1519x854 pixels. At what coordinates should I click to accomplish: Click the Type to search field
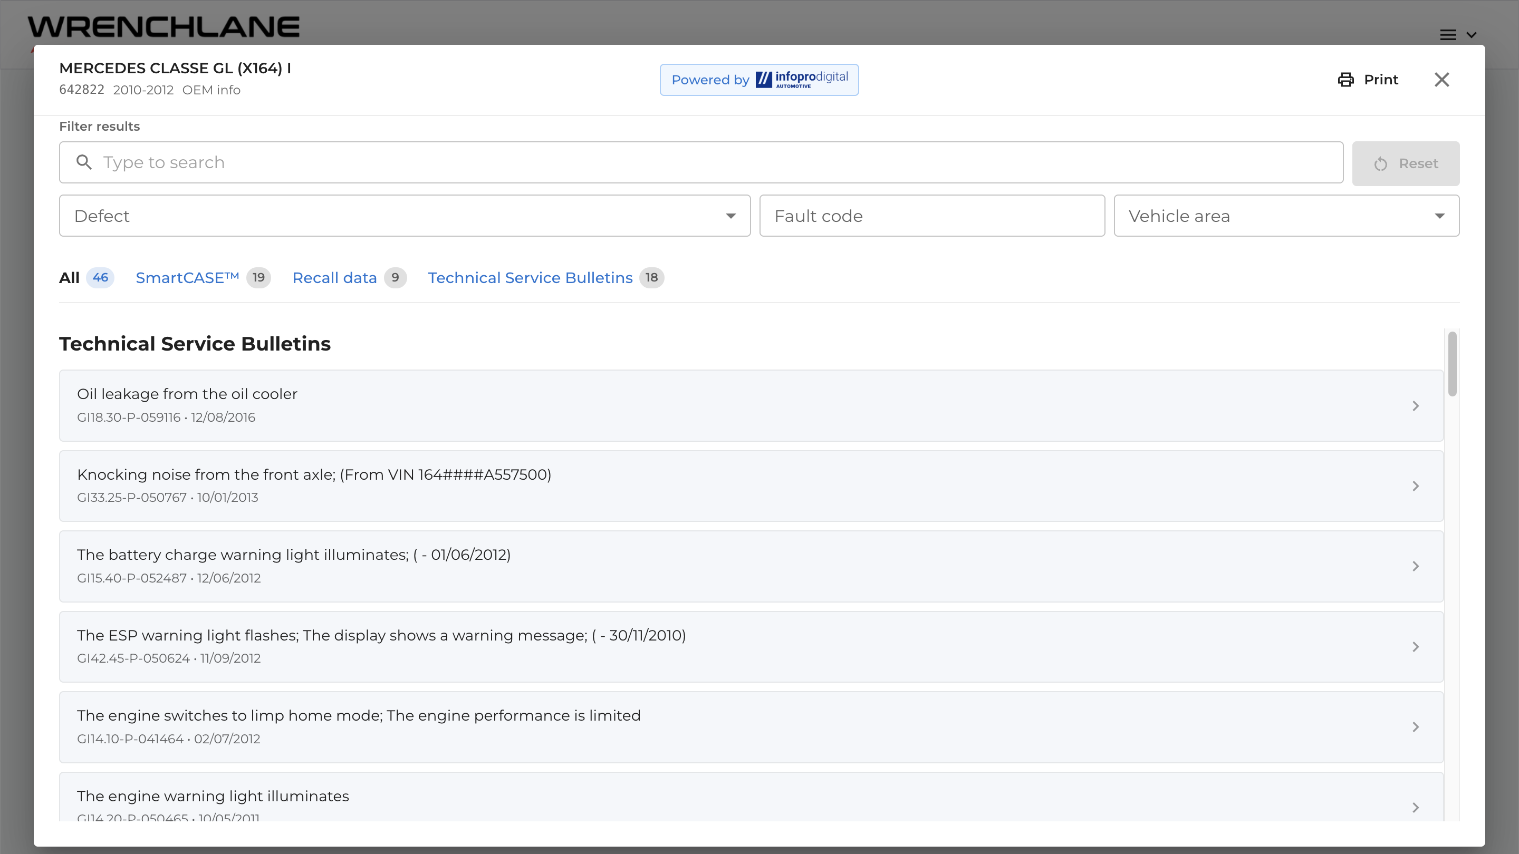701,162
